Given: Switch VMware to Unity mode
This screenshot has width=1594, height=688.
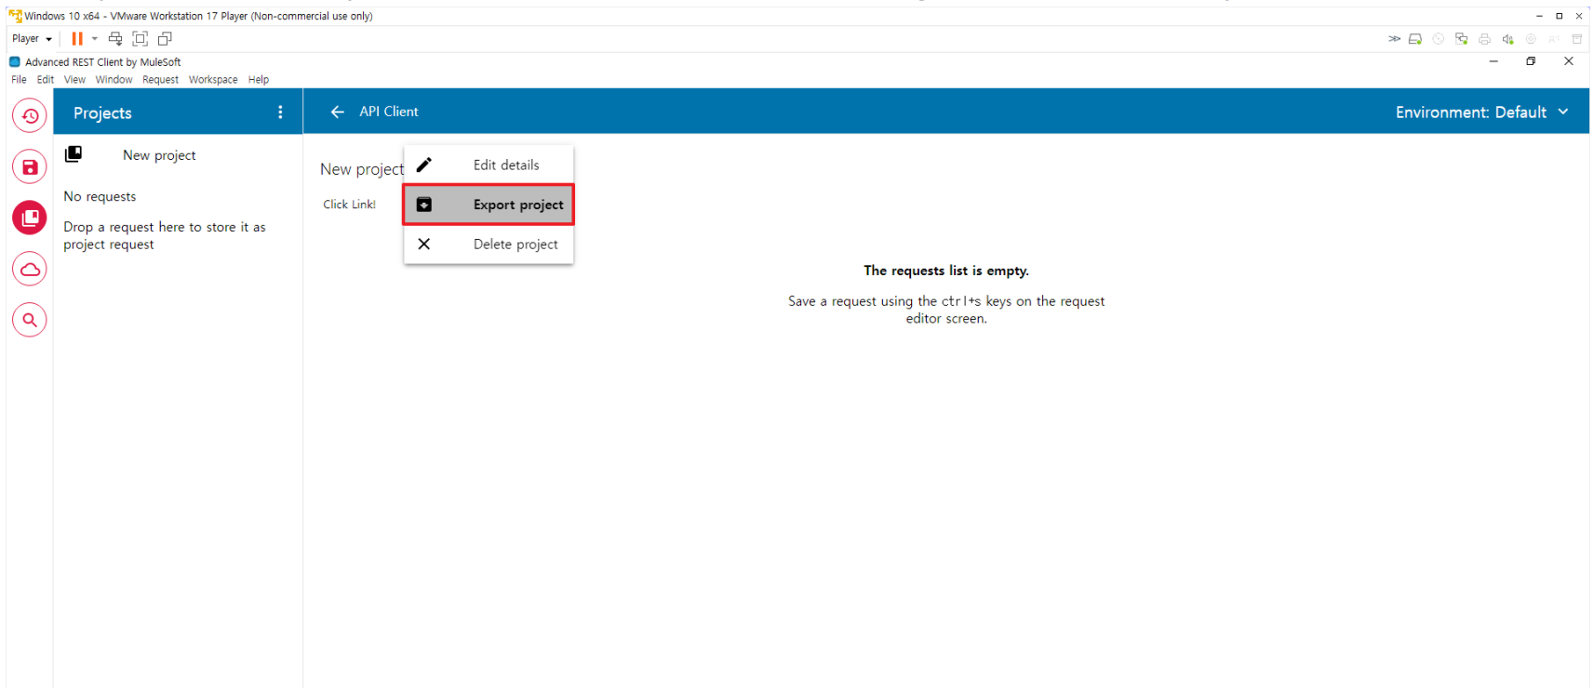Looking at the screenshot, I should click(x=165, y=38).
